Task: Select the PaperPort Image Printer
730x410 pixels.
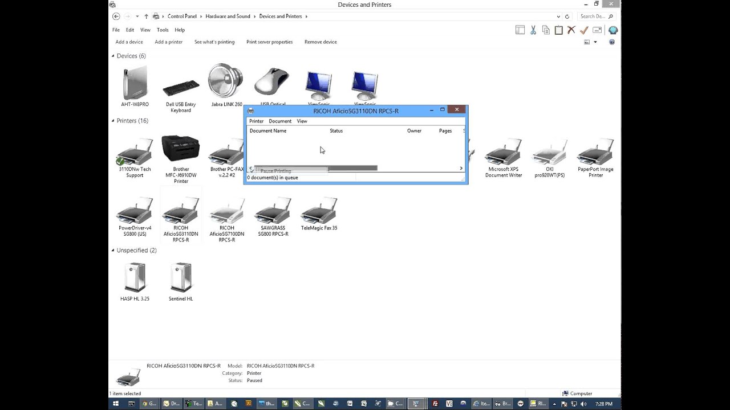Action: pyautogui.click(x=595, y=158)
